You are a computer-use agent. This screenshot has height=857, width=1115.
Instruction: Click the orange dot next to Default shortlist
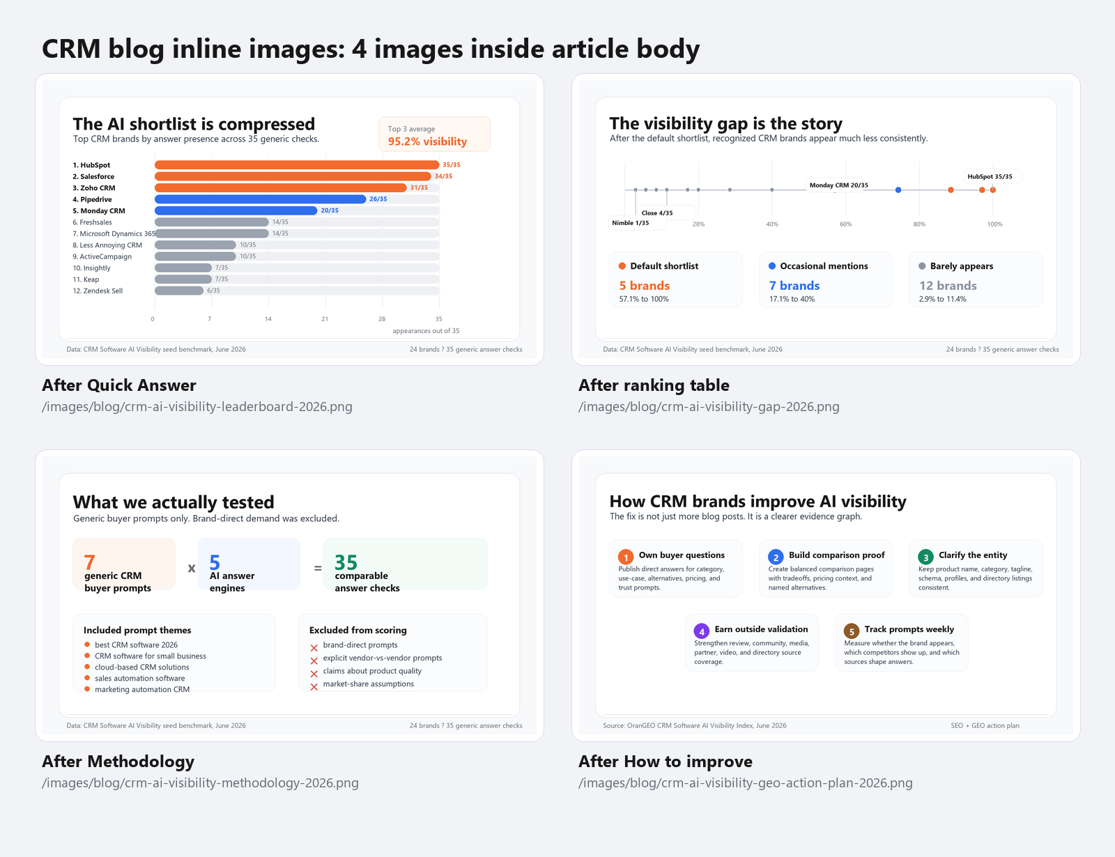[622, 265]
